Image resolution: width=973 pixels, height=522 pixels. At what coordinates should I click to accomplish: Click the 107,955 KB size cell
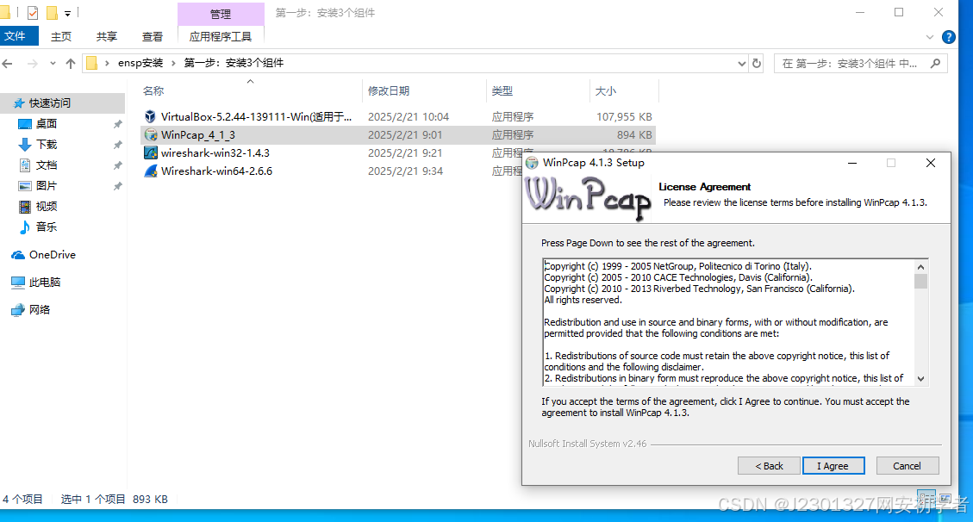coord(624,116)
